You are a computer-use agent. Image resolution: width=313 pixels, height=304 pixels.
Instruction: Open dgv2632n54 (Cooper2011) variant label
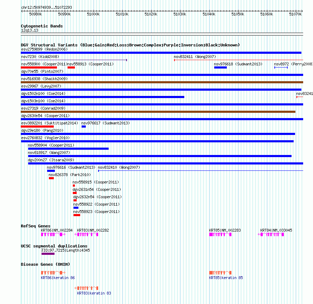pyautogui.click(x=97, y=197)
